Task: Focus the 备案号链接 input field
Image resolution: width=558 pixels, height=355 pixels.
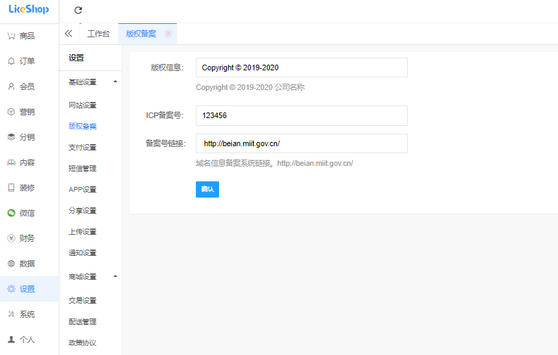Action: pyautogui.click(x=302, y=143)
